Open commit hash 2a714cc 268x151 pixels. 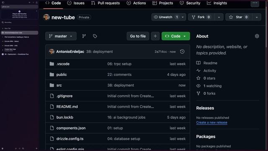click(x=161, y=52)
